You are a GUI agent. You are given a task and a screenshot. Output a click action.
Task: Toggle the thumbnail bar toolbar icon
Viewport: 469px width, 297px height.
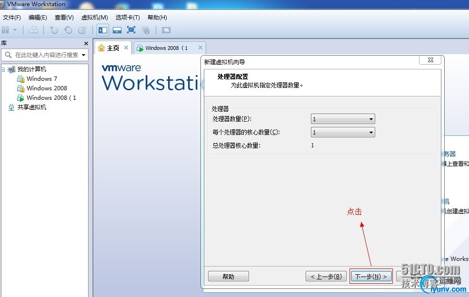click(x=117, y=30)
